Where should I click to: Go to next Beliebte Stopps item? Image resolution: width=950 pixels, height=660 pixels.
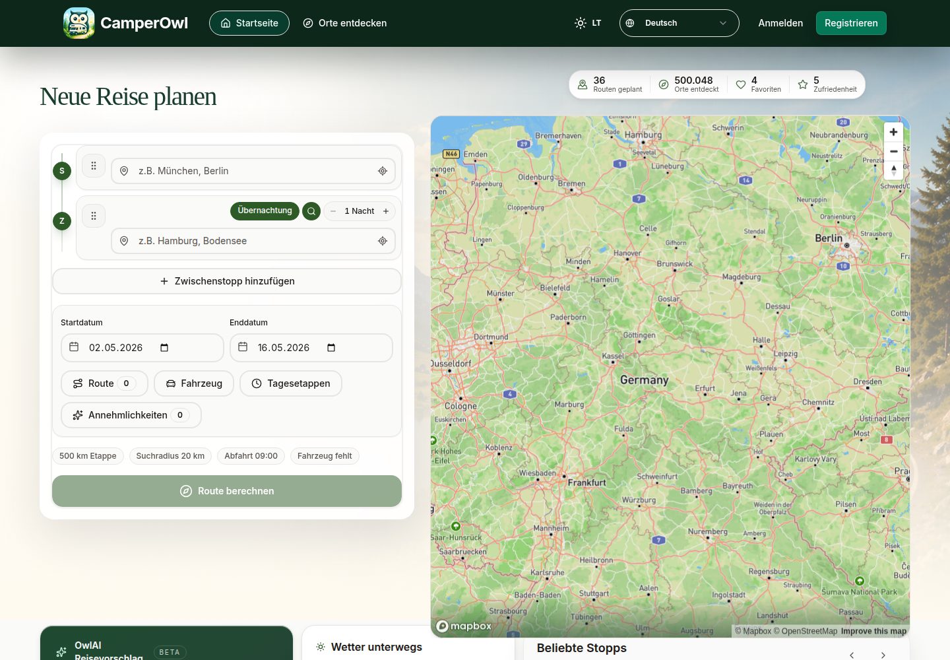pyautogui.click(x=883, y=655)
